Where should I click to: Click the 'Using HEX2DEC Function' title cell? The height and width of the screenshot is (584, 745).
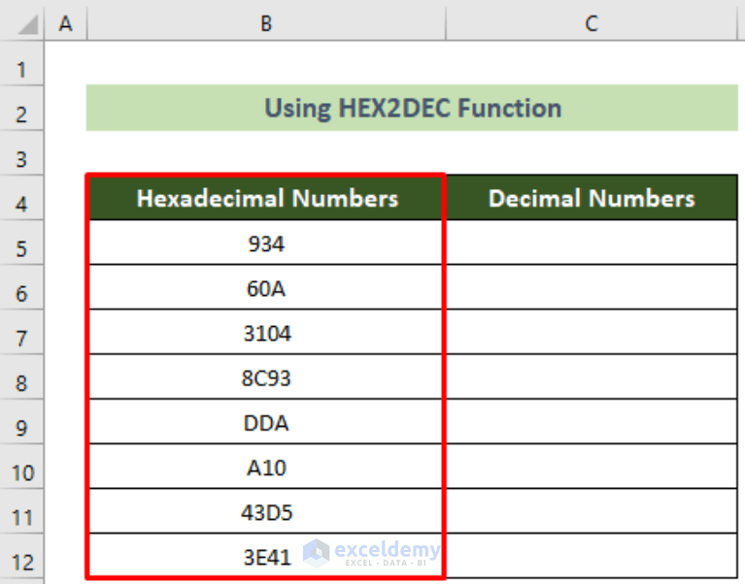(413, 108)
